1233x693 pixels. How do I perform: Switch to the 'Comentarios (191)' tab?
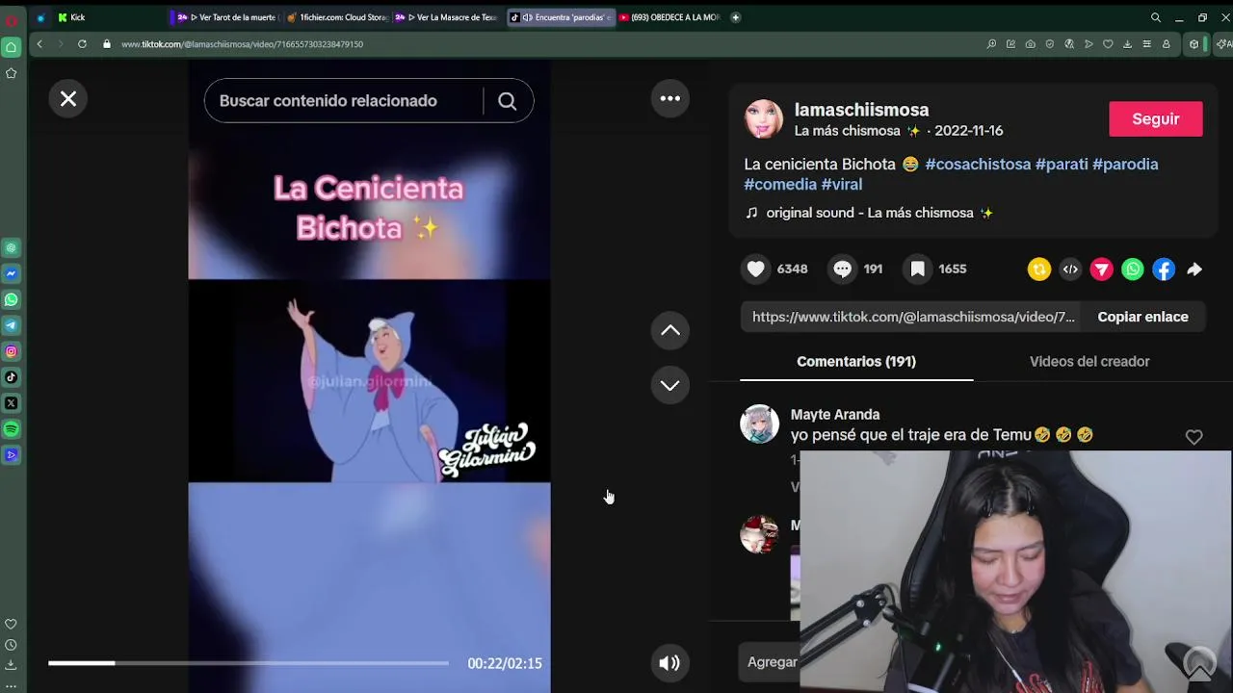(856, 362)
